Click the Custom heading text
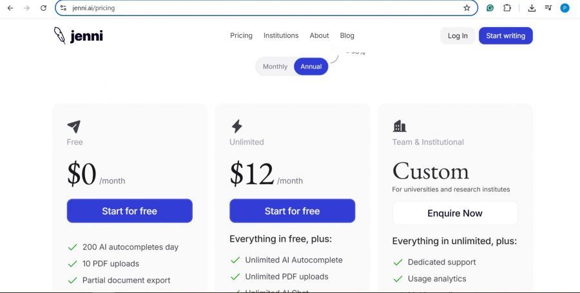 tap(430, 172)
